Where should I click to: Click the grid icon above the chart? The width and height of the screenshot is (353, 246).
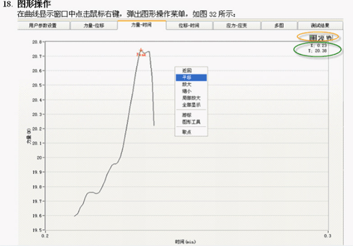pyautogui.click(x=313, y=38)
